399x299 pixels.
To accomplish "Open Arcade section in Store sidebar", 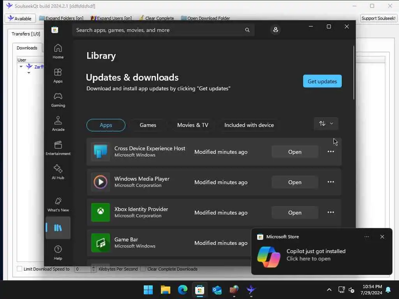I will 58,124.
